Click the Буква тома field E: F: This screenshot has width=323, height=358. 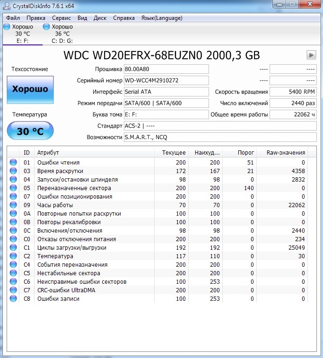point(166,114)
